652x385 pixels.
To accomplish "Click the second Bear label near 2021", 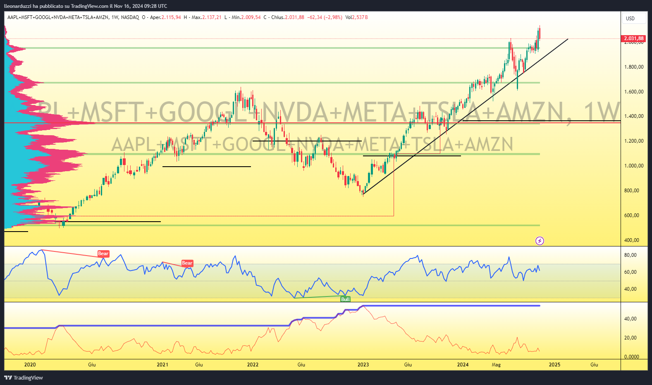I will (x=187, y=263).
